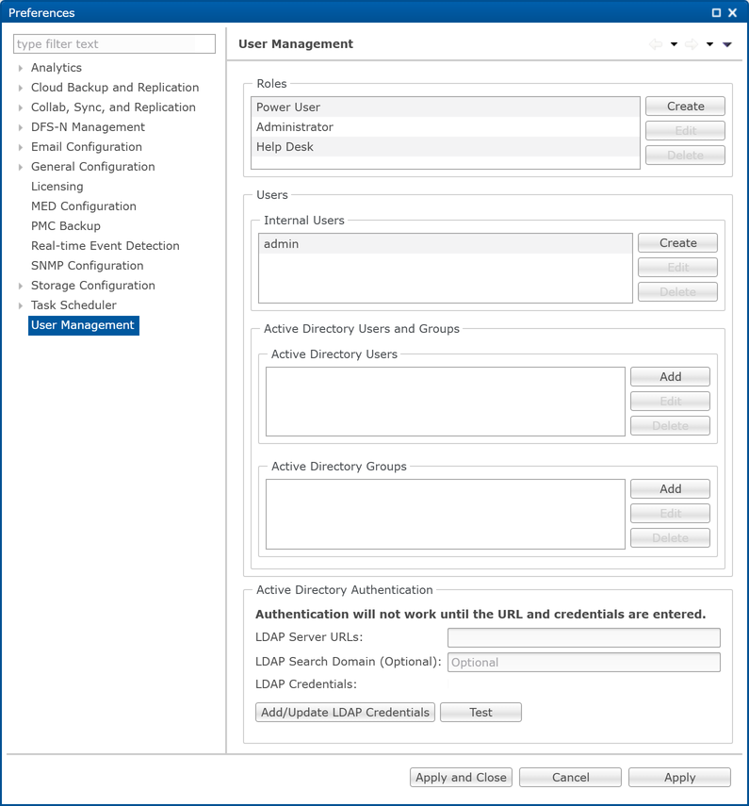
Task: Click the LDAP Server URLs field
Action: coord(583,637)
